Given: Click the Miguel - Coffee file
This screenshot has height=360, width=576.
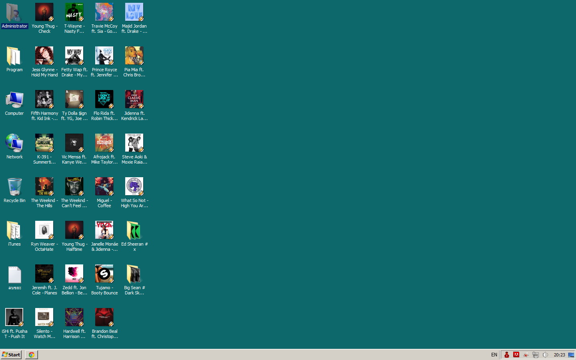Looking at the screenshot, I should click(x=104, y=193).
